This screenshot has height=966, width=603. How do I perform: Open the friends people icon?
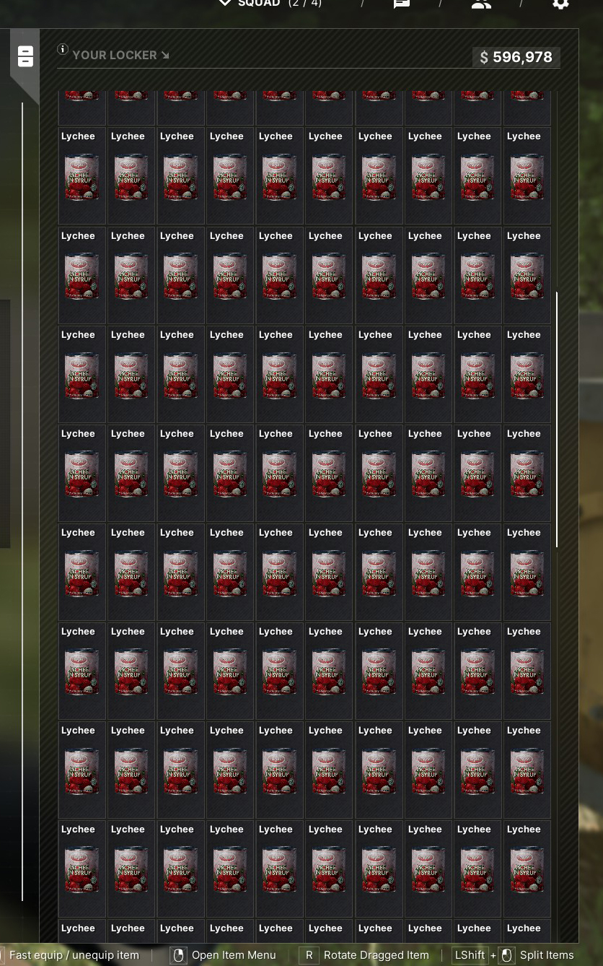[x=481, y=4]
